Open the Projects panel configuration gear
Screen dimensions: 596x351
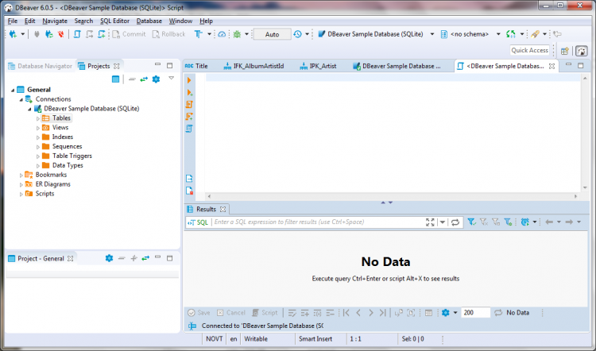click(x=157, y=79)
